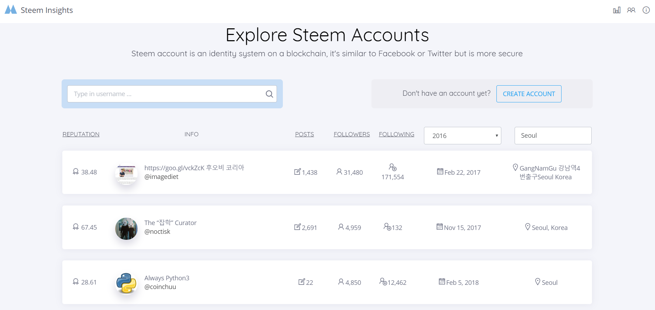Click the followers icon for @noctisk

pyautogui.click(x=341, y=227)
